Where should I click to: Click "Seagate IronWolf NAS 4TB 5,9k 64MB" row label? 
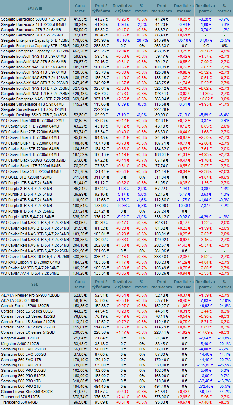point(33,72)
